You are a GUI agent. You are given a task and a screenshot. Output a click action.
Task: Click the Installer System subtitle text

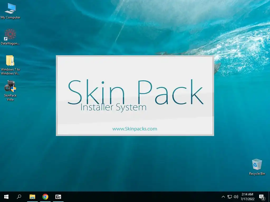pos(113,107)
